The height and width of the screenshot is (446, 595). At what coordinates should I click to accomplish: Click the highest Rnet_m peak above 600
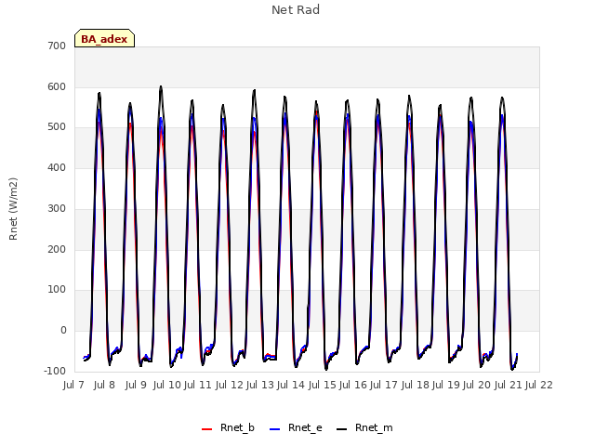(161, 86)
